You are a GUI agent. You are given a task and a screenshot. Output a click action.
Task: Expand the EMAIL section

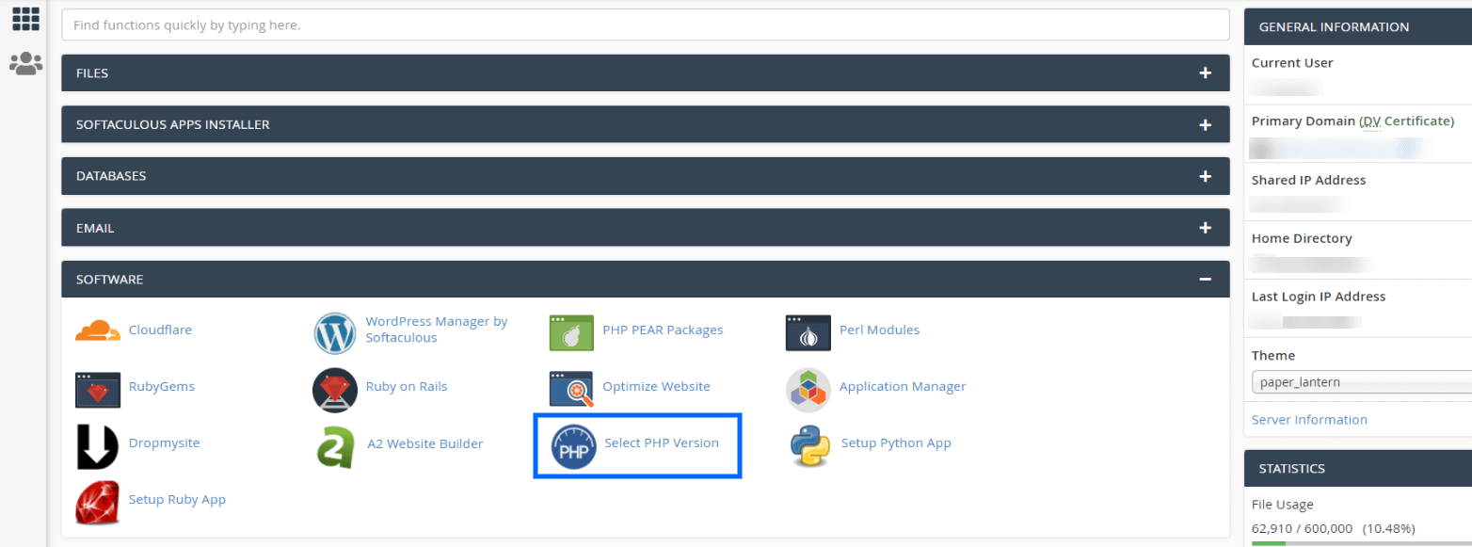pos(1205,227)
